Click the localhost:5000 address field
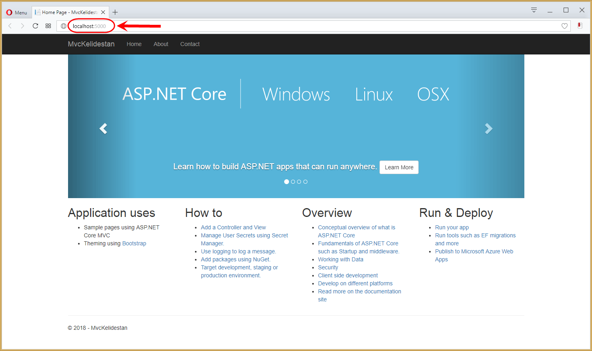Image resolution: width=592 pixels, height=351 pixels. coord(314,26)
